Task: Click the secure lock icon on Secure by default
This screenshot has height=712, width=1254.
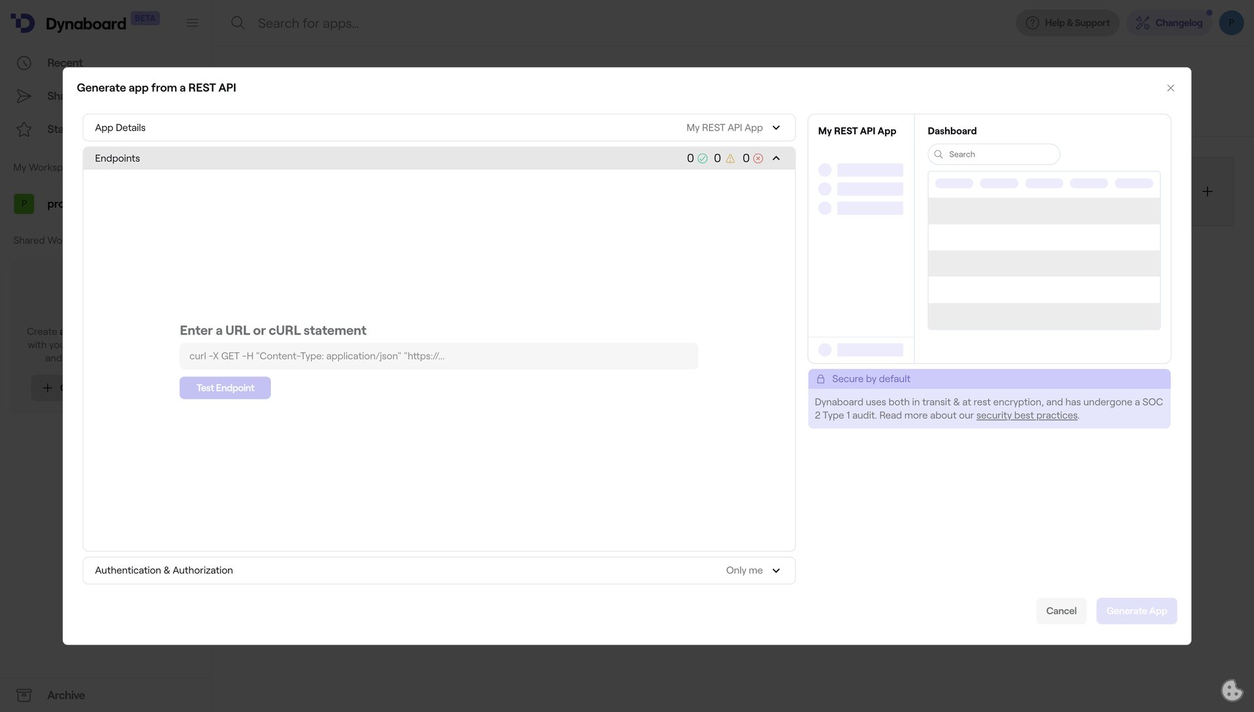Action: (x=822, y=378)
